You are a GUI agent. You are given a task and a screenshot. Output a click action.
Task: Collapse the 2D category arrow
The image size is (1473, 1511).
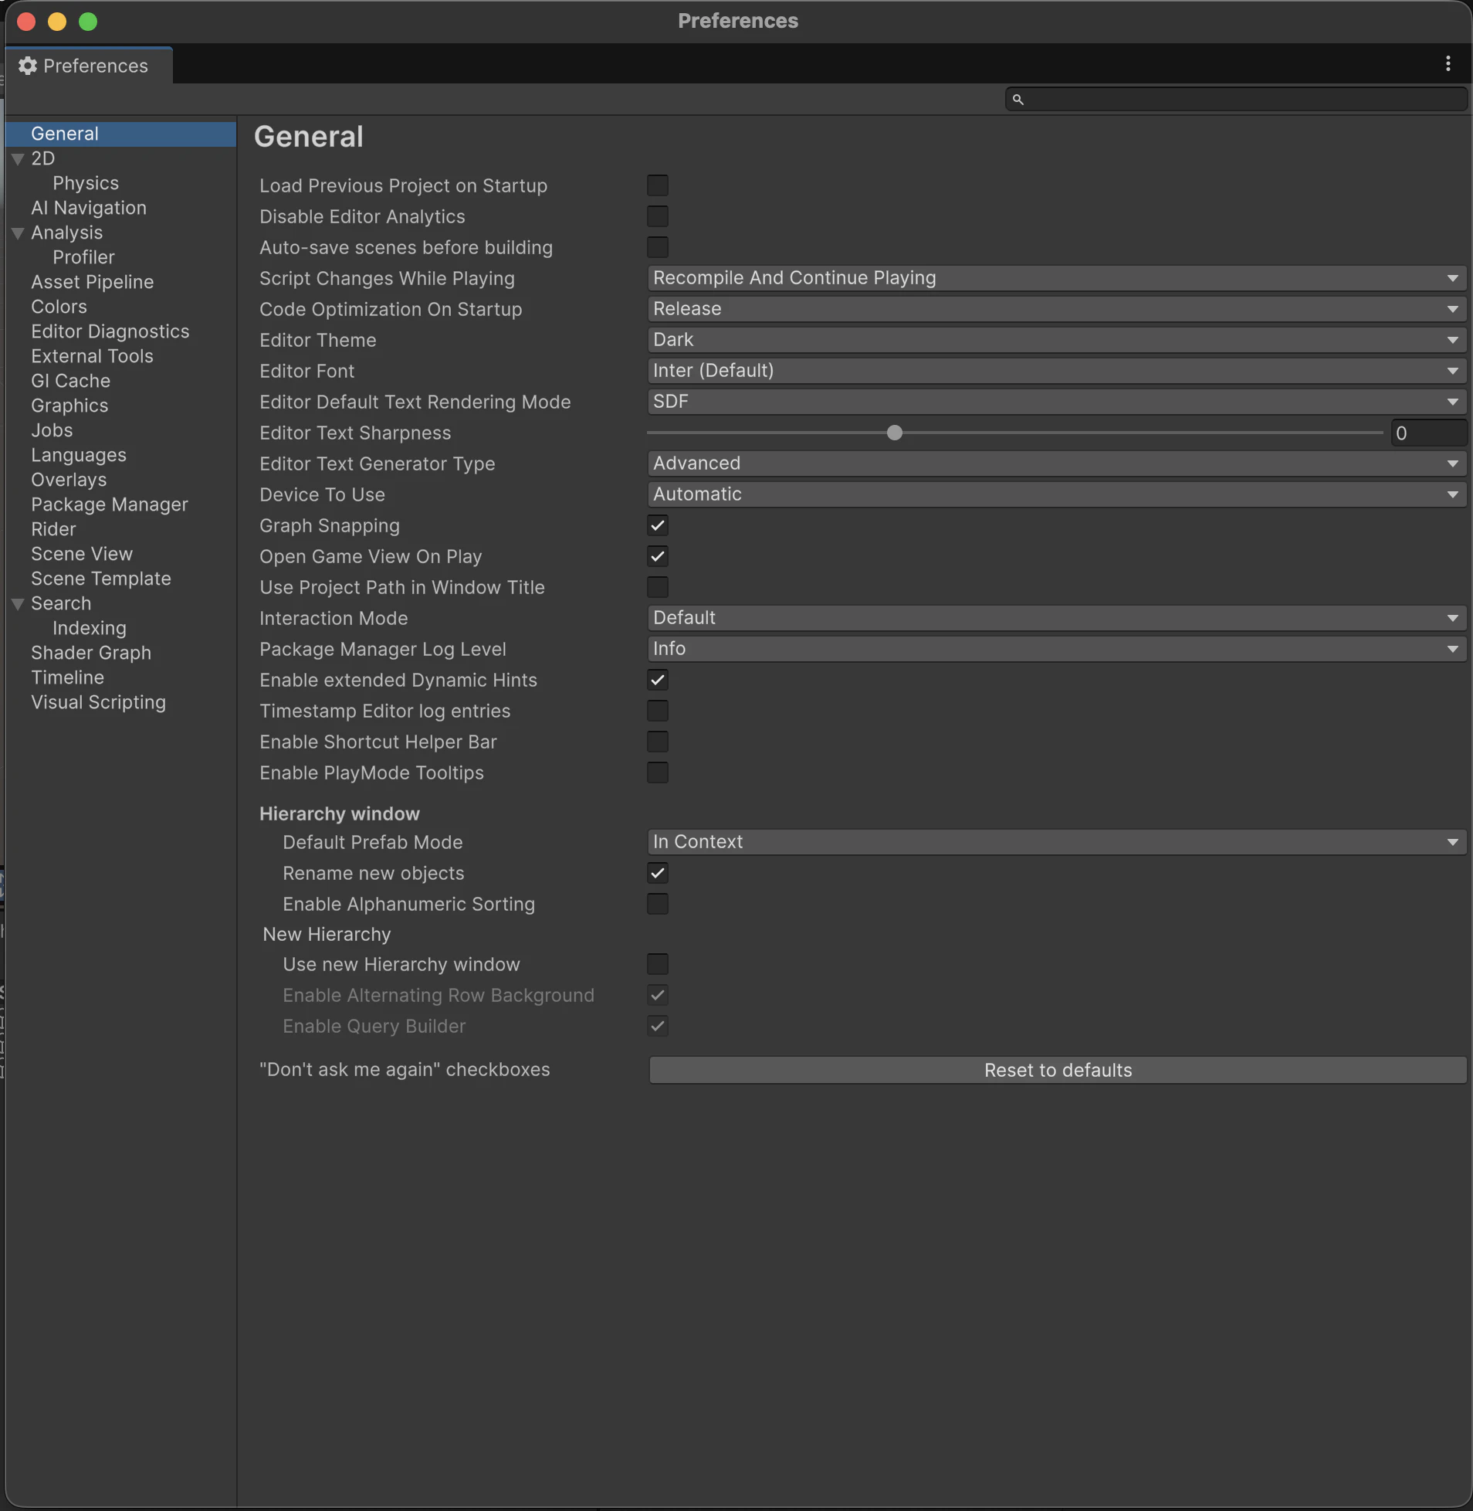(18, 158)
